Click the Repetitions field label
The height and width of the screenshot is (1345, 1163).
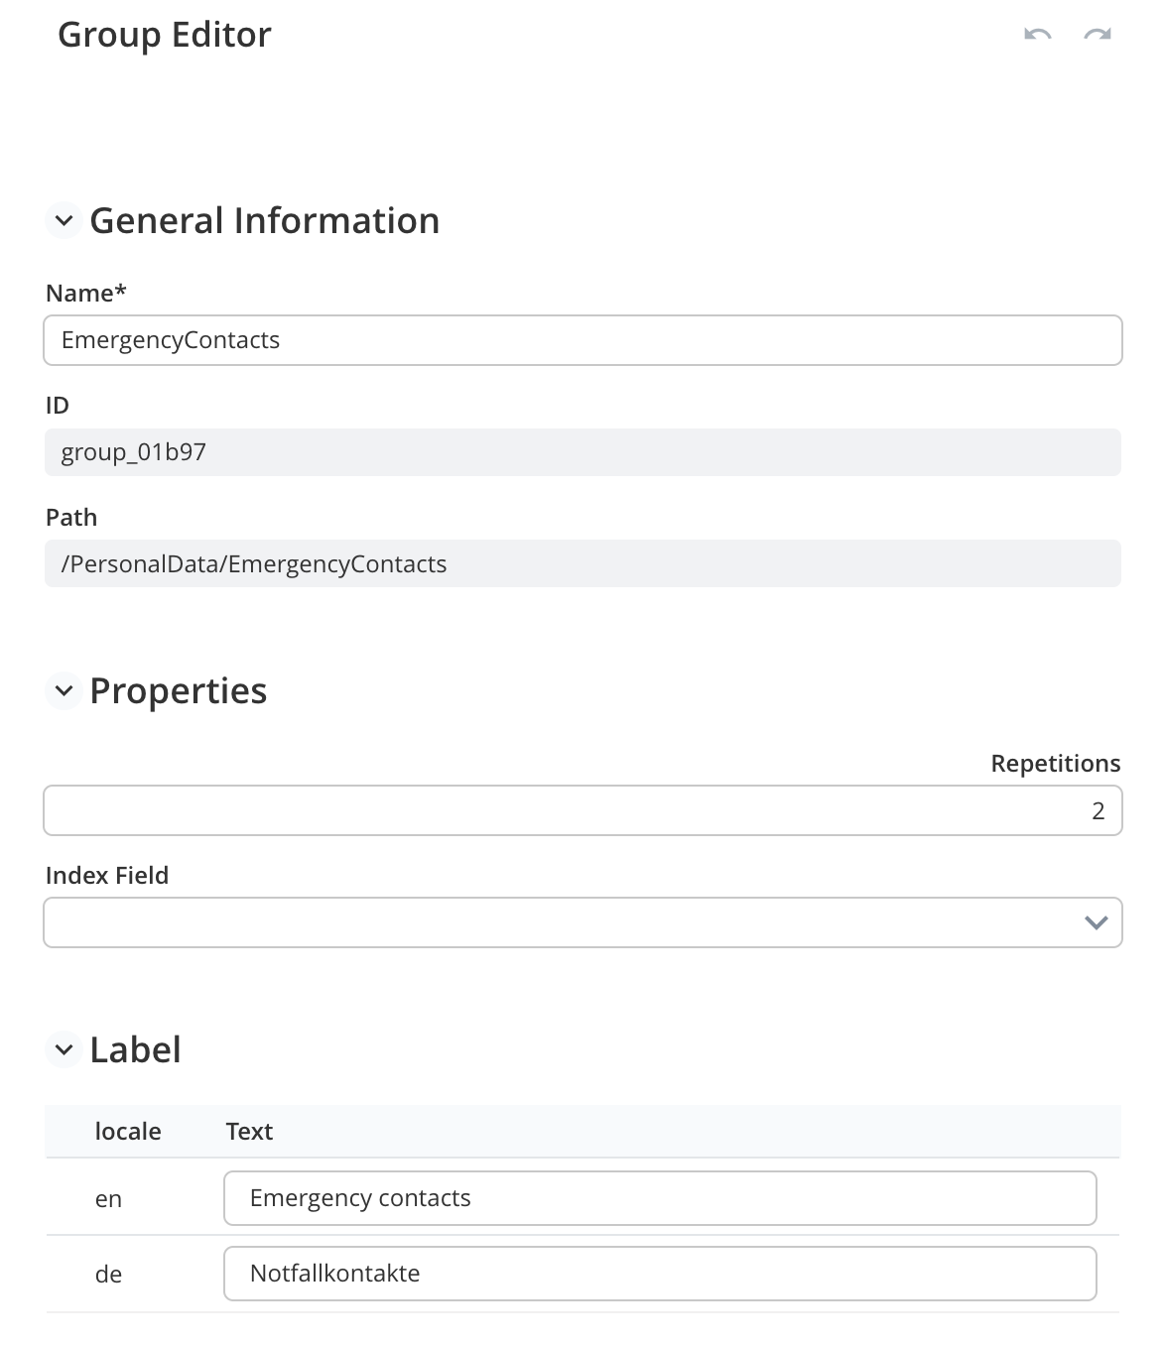[1056, 764]
